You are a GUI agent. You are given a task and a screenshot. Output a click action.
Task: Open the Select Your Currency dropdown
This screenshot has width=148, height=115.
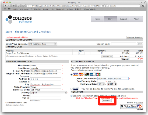click(x=43, y=44)
